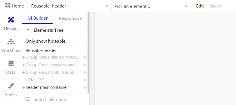Click the Home grid icon
236x105 pixels.
[x=7, y=6]
